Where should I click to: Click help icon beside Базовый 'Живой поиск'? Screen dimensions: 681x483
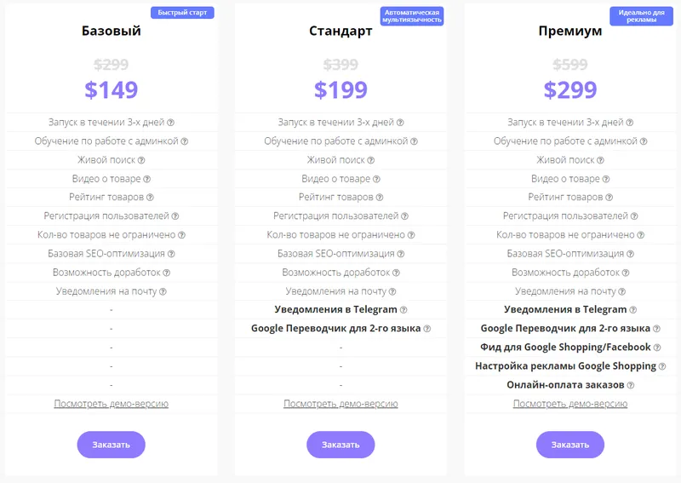[141, 160]
